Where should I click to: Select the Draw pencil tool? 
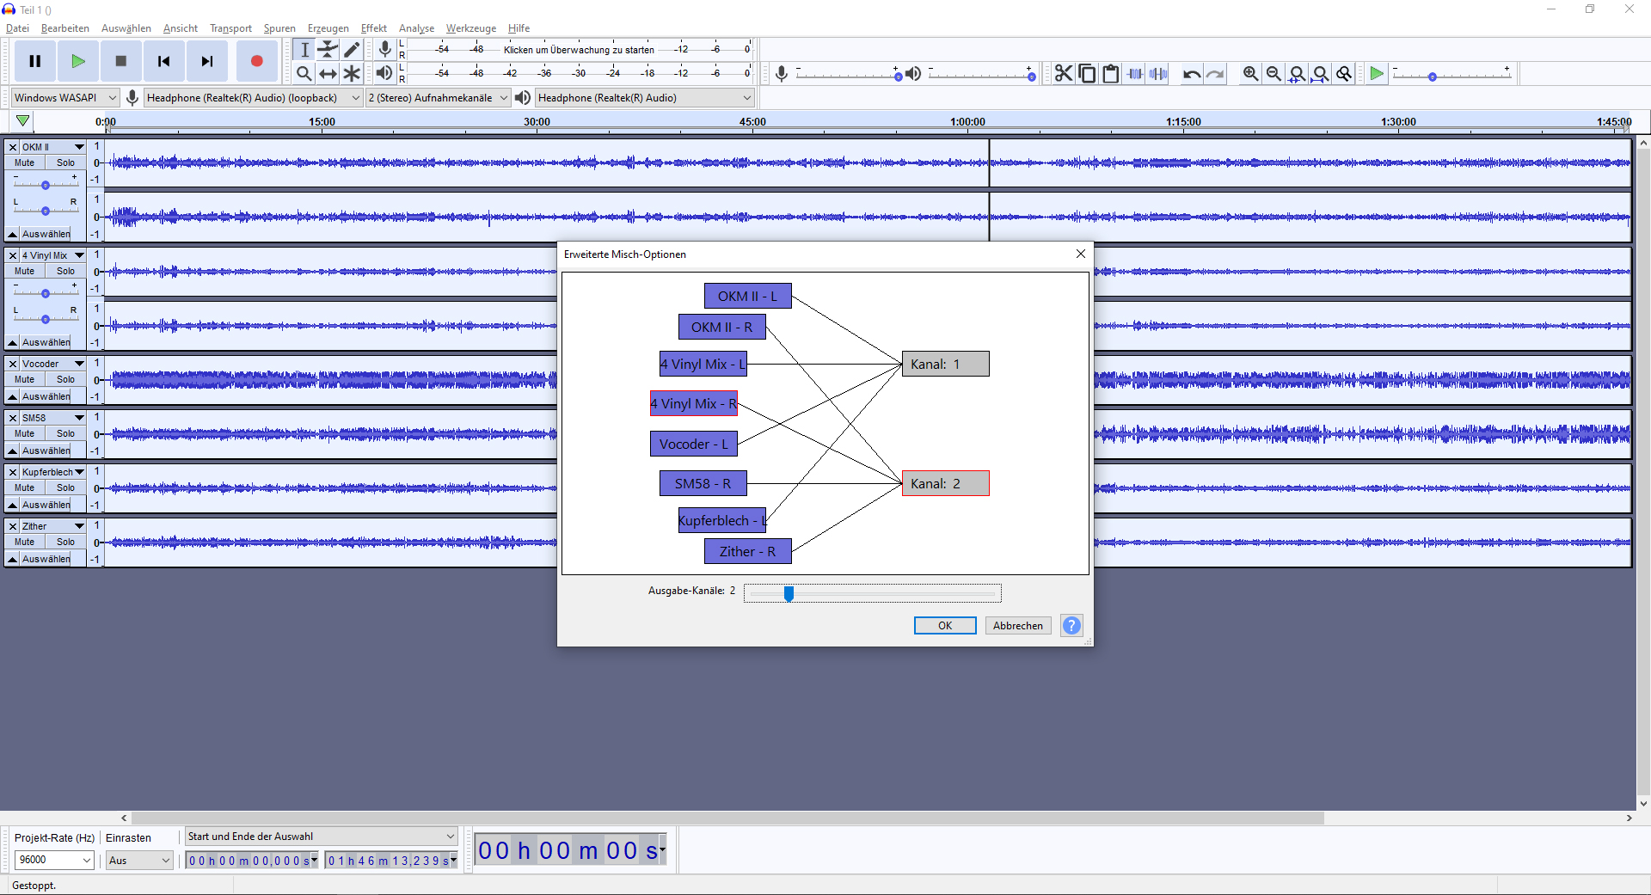click(x=352, y=50)
